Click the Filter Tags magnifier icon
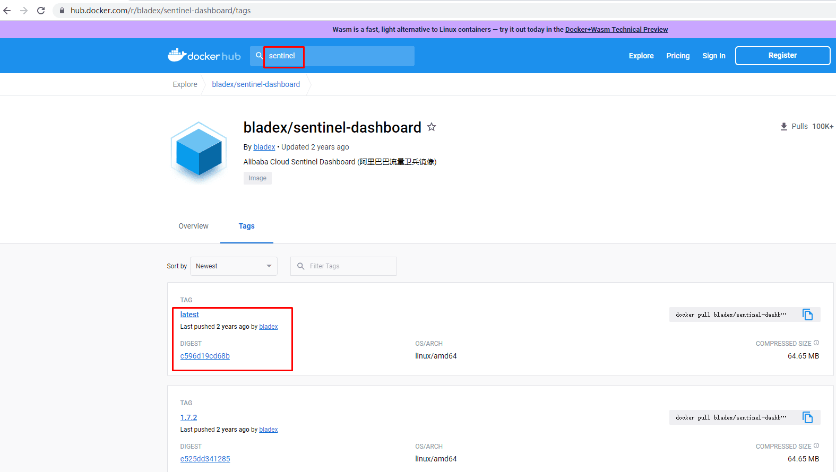Viewport: 836px width, 472px height. click(301, 266)
